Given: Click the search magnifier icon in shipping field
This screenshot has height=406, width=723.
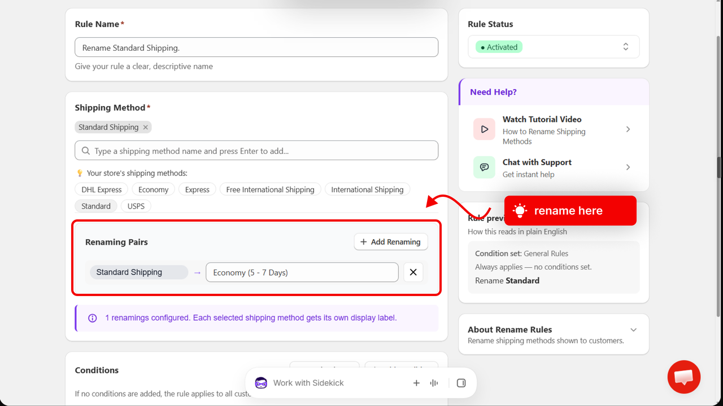Looking at the screenshot, I should click(x=86, y=151).
